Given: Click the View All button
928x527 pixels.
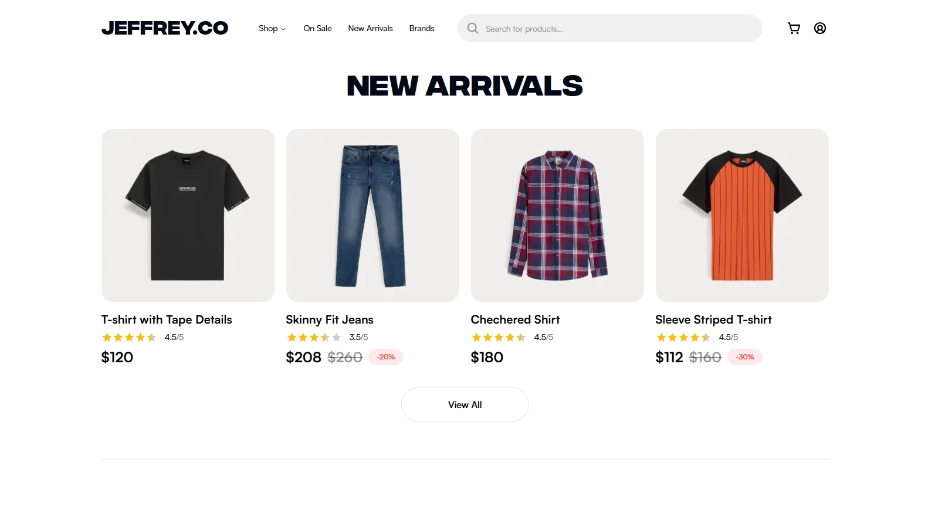Looking at the screenshot, I should pos(465,404).
